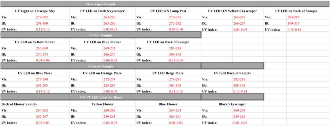330x126 pixels.
Task: Click the UV index value 0.01-0.03
Action: pyautogui.click(x=176, y=123)
